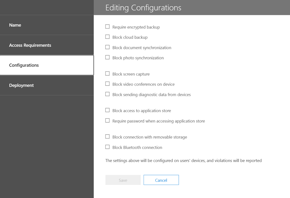Check Block video conferences on device

[x=107, y=84]
